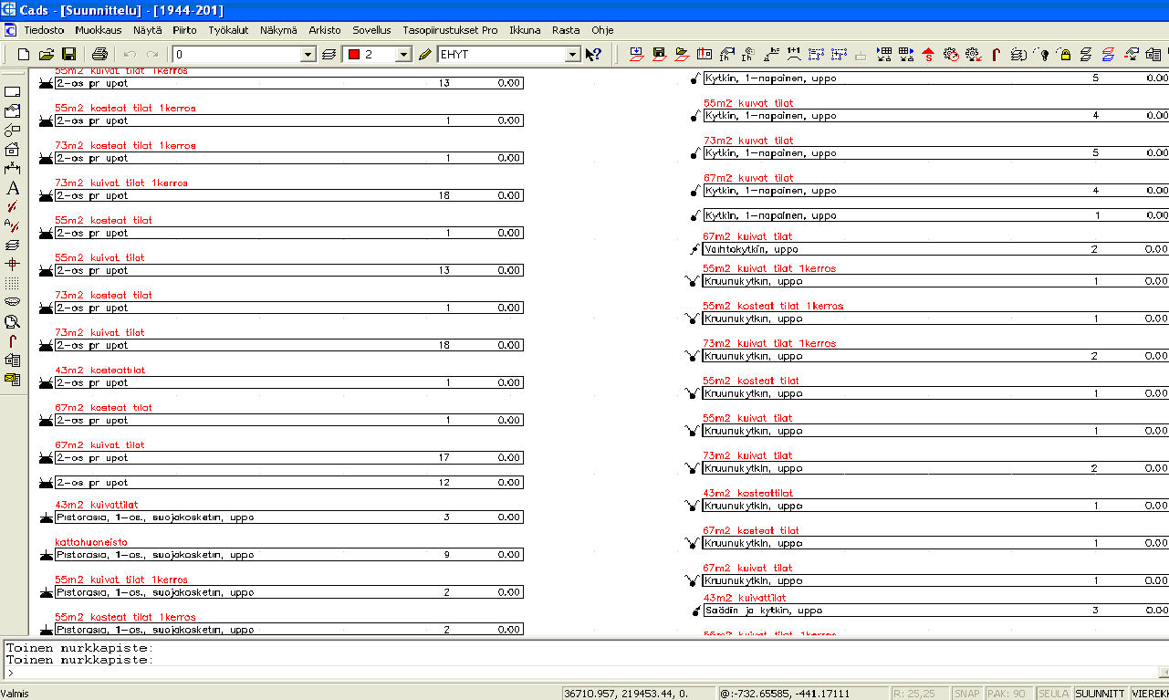Select the text "Säädin ja kytkin, uppo"

(x=764, y=611)
